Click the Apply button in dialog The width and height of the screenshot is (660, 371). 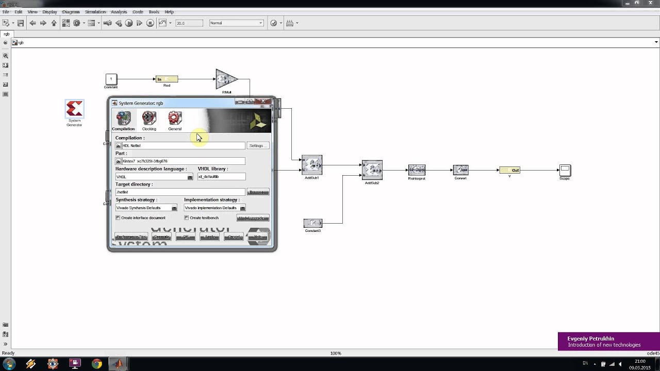point(210,237)
